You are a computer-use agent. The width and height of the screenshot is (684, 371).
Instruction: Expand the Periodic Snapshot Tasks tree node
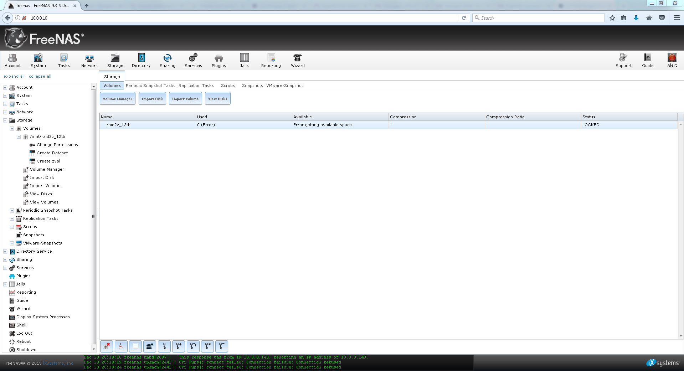pos(12,210)
